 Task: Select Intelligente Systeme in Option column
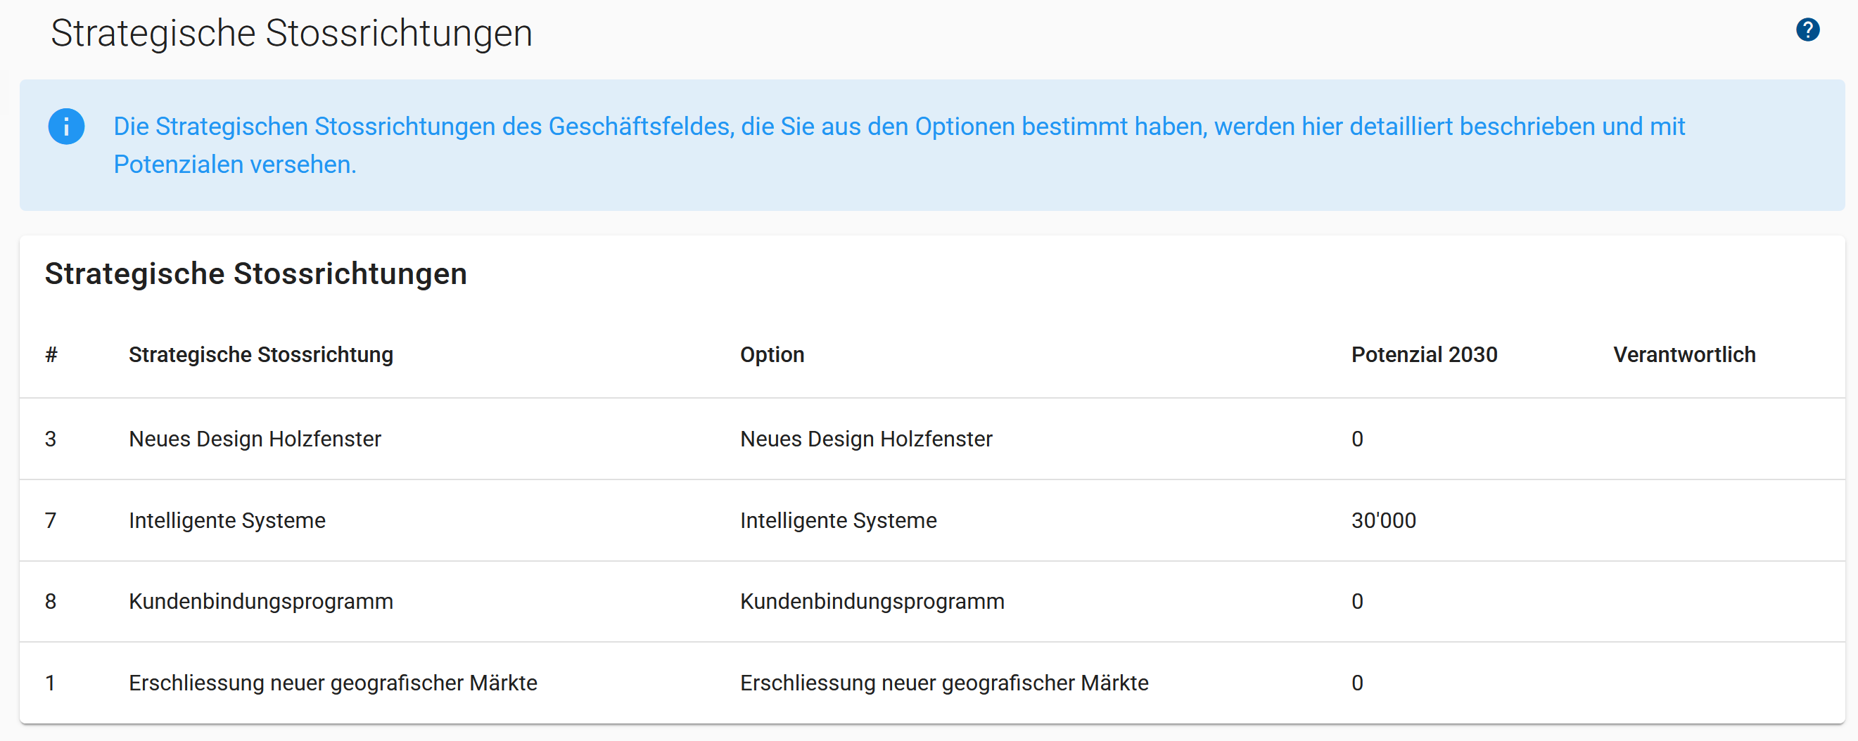(x=838, y=520)
